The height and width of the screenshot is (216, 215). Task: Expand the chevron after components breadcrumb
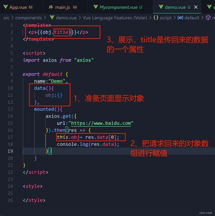pos(45,18)
